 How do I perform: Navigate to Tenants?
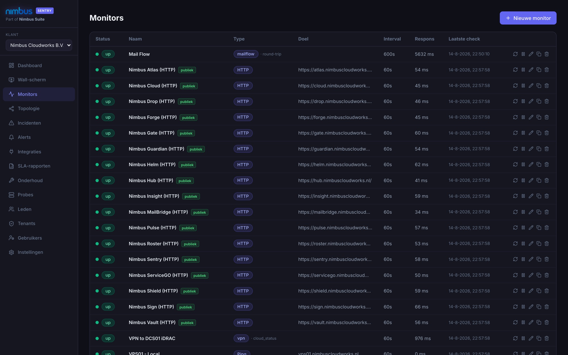pyautogui.click(x=39, y=224)
